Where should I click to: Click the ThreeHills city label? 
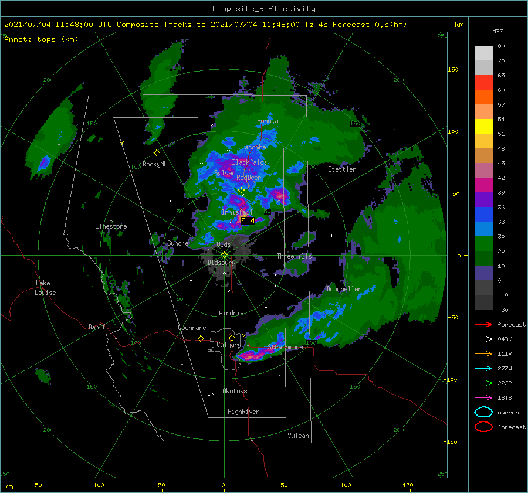pyautogui.click(x=295, y=256)
